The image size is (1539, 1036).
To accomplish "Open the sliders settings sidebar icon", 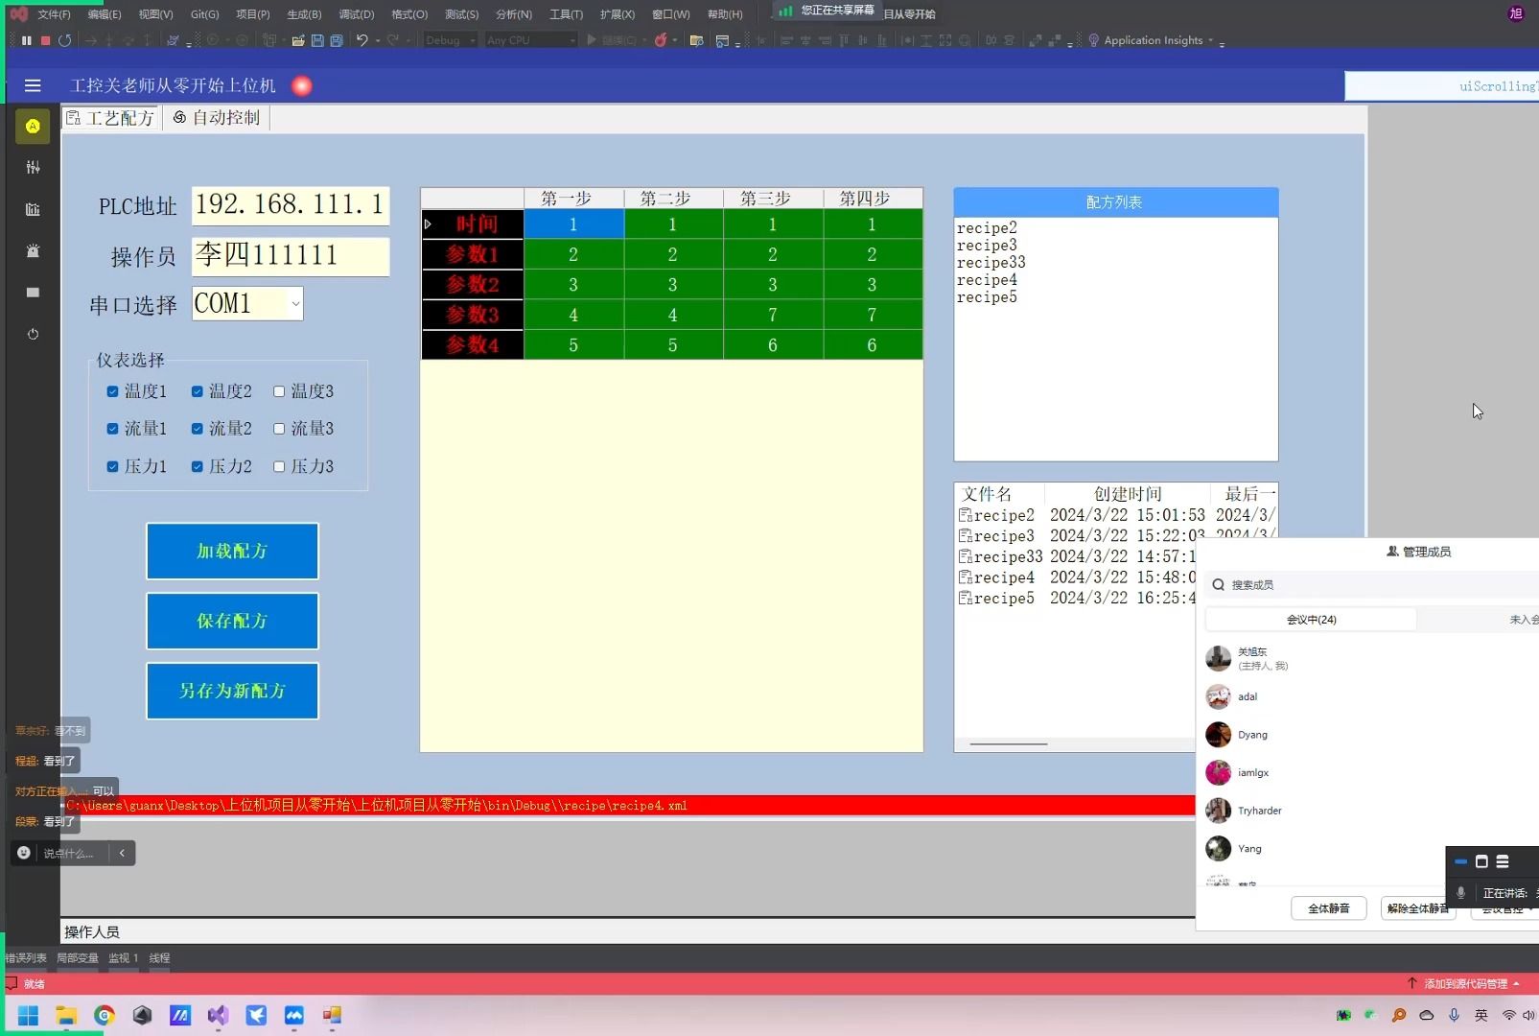I will tap(33, 167).
